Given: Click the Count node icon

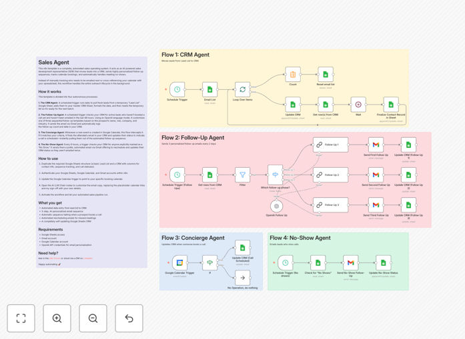Looking at the screenshot, I should click(293, 75).
